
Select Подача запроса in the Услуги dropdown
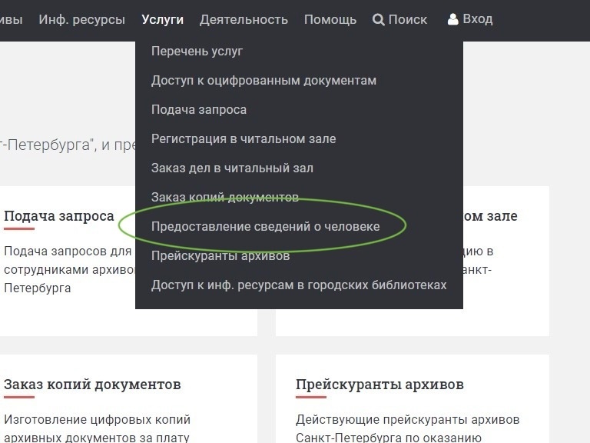199,110
